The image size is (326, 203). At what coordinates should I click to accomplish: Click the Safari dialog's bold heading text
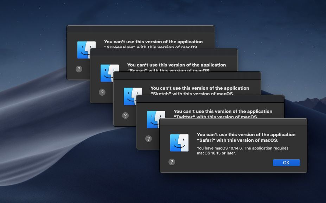click(x=246, y=137)
